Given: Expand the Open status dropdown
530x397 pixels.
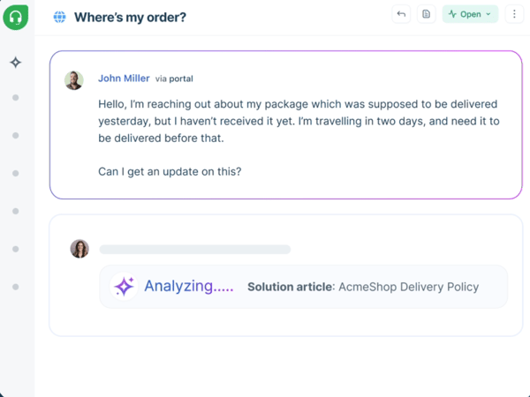Looking at the screenshot, I should pos(488,14).
